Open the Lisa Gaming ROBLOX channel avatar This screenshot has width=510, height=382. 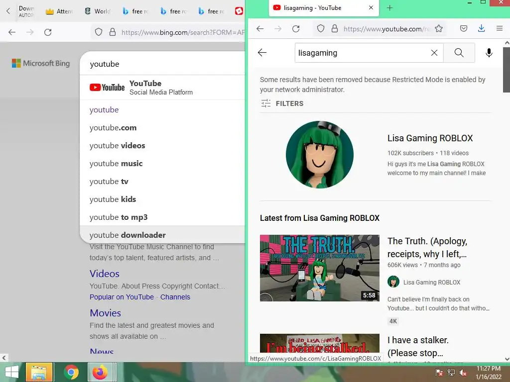pos(320,155)
